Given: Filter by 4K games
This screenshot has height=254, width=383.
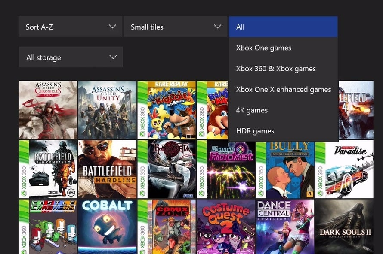Looking at the screenshot, I should 283,110.
